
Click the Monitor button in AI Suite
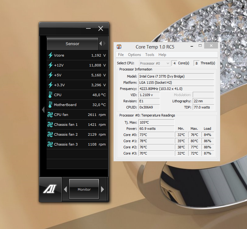pyautogui.click(x=84, y=189)
